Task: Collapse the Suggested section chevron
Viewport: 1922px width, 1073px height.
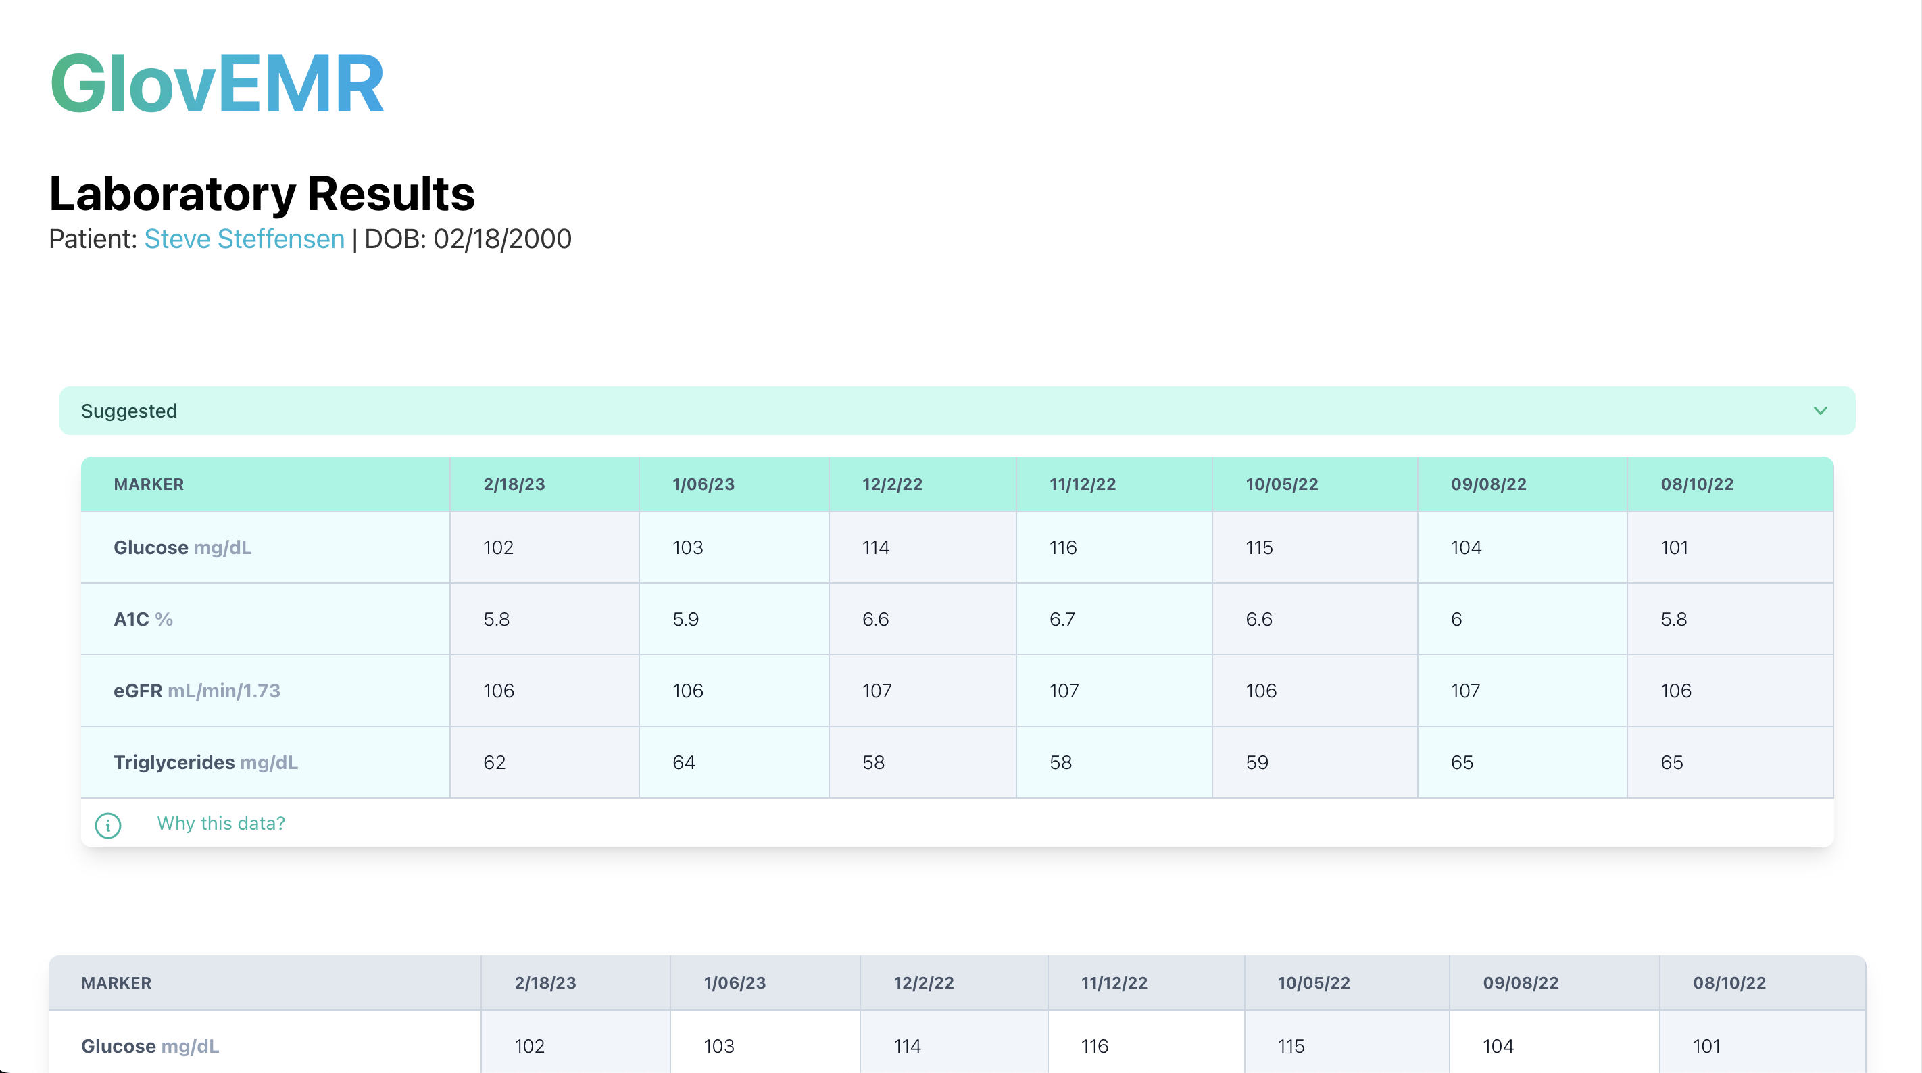Action: click(x=1820, y=410)
